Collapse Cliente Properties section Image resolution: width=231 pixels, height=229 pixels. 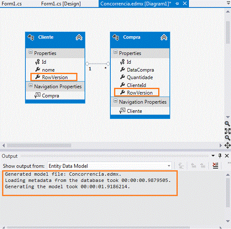[x=30, y=52]
